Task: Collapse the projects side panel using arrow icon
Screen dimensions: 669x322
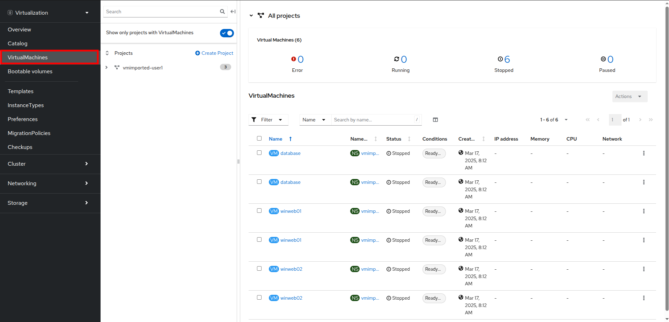Action: point(233,12)
